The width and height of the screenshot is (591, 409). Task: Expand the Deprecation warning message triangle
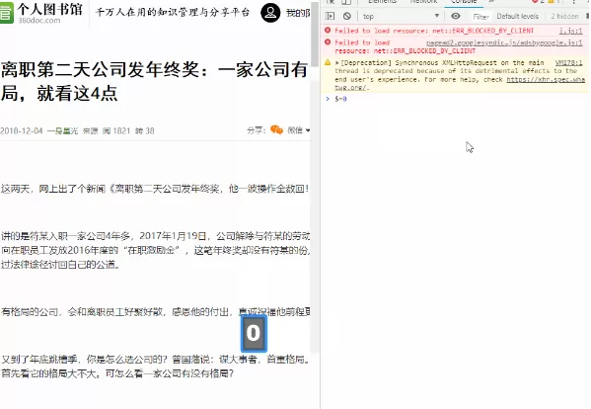[337, 62]
